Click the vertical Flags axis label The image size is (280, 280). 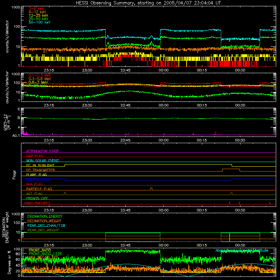click(14, 175)
